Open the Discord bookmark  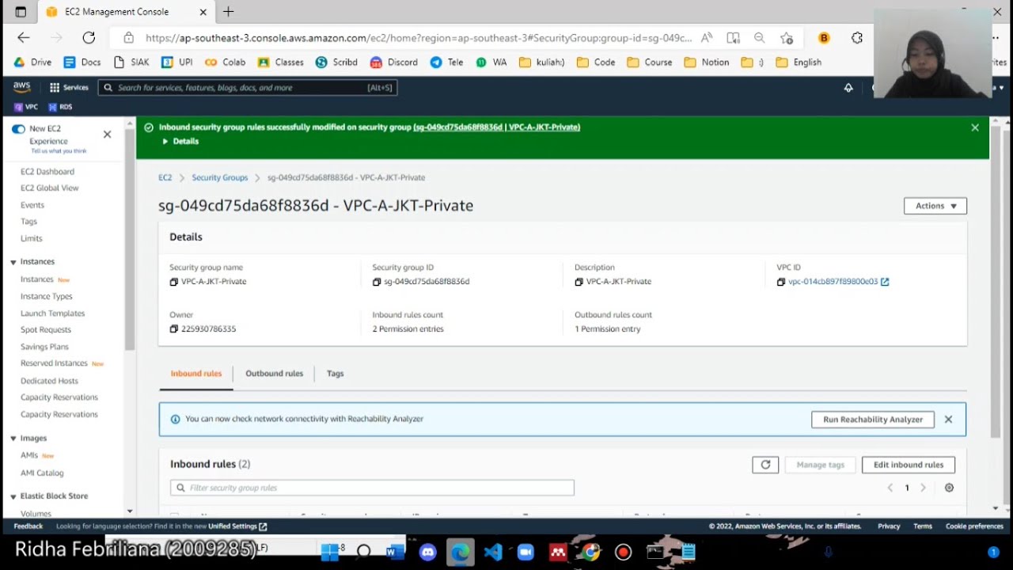pyautogui.click(x=395, y=62)
